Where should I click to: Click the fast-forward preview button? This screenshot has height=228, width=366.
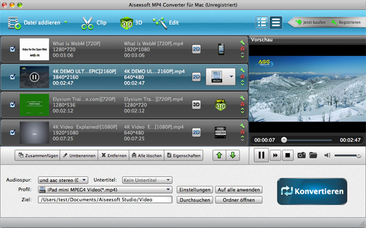tap(275, 155)
